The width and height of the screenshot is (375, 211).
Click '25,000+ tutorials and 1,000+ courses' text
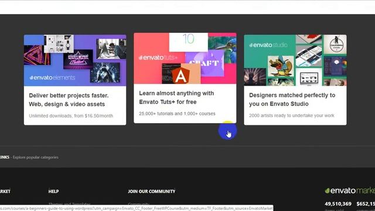pyautogui.click(x=177, y=114)
